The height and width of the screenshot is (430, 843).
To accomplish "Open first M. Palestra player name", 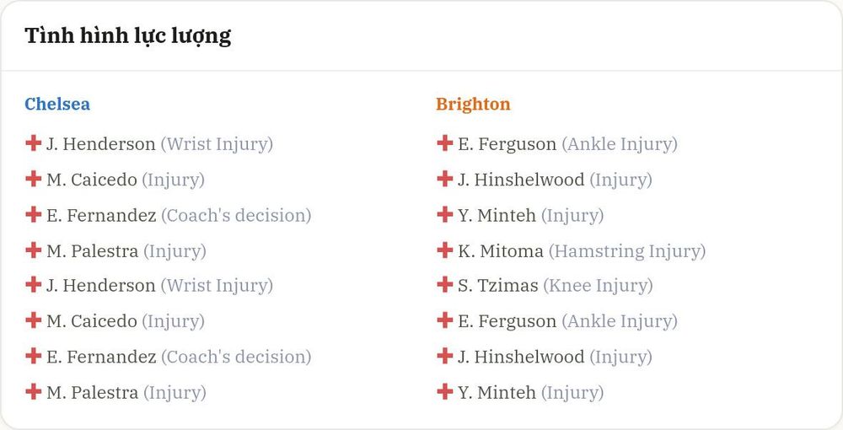I will point(93,251).
